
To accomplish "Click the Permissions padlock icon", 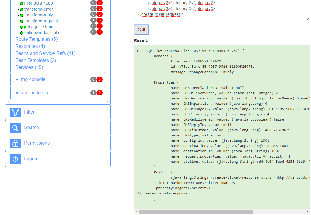I will coord(15,143).
